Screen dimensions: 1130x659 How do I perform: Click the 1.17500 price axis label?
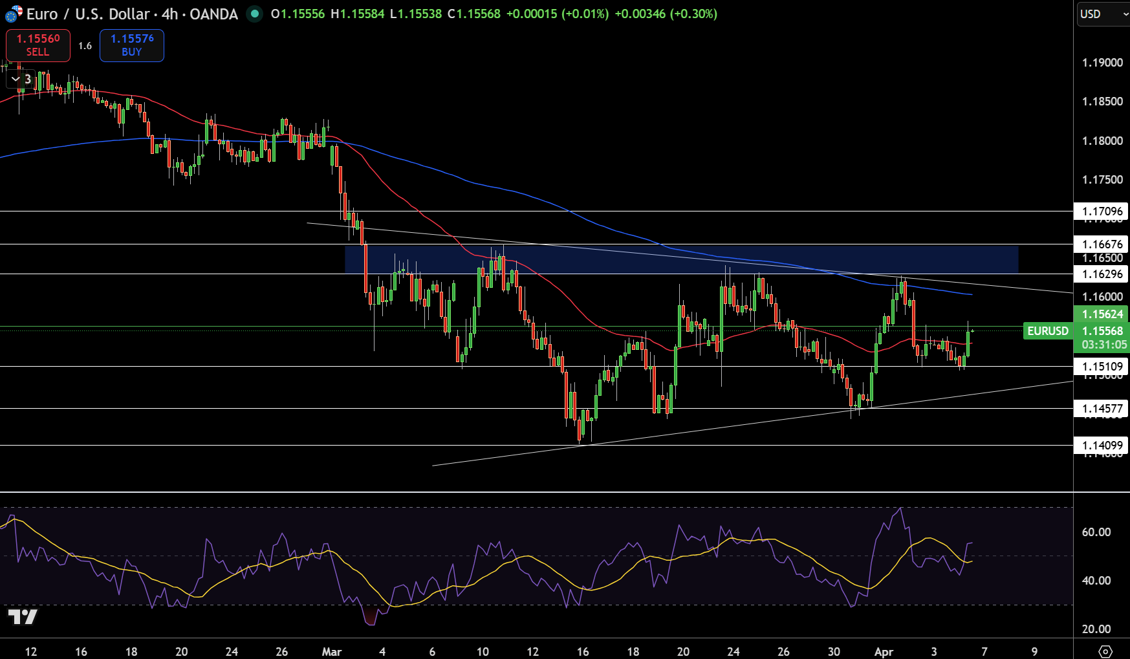1102,180
